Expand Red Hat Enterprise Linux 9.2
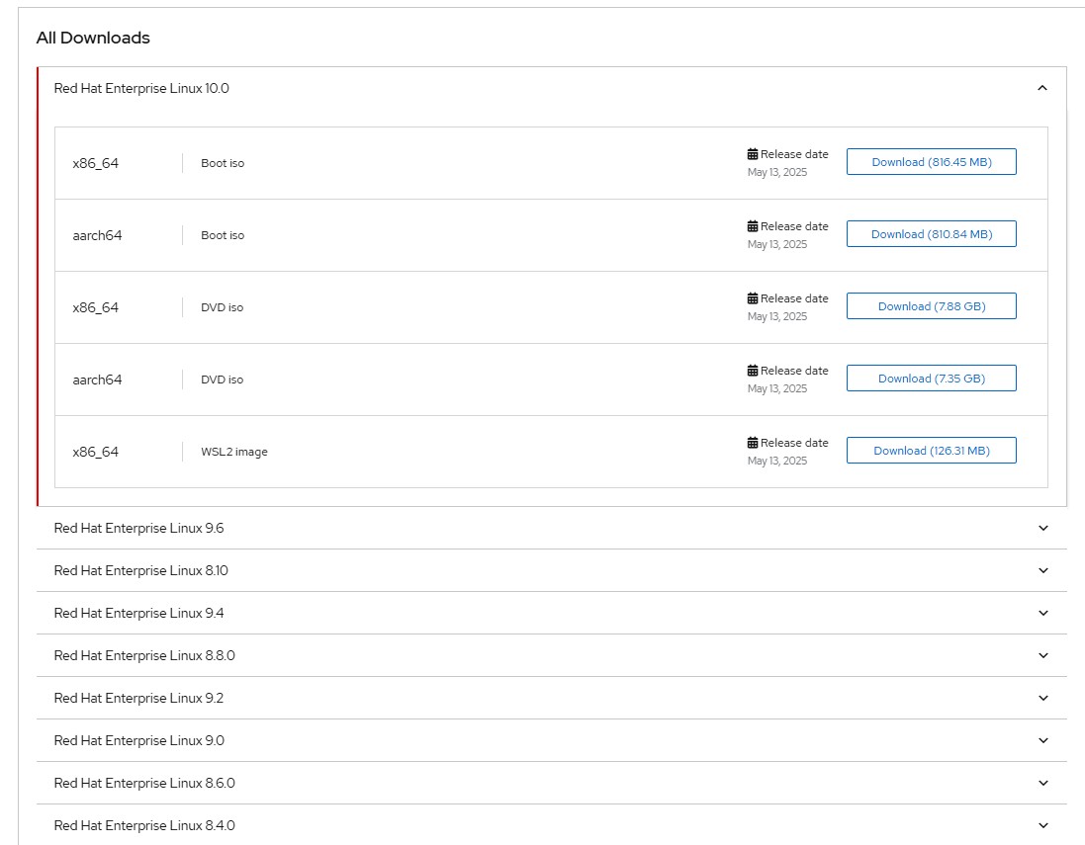 (x=552, y=699)
